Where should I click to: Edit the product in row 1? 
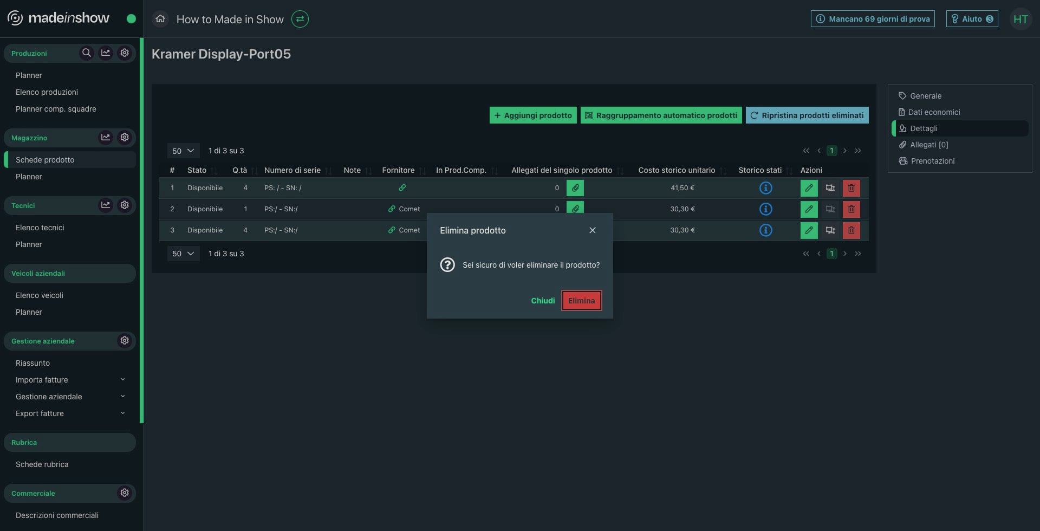(809, 188)
